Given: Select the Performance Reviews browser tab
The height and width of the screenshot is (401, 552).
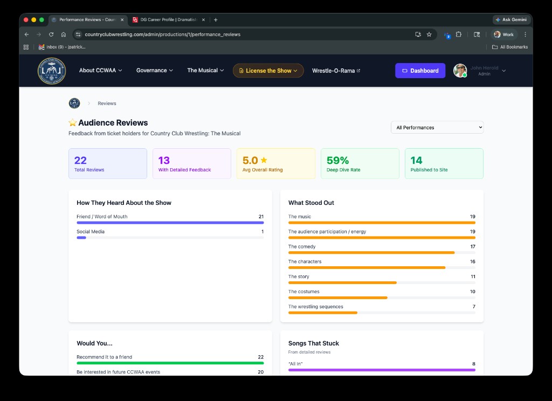Looking at the screenshot, I should coord(86,19).
